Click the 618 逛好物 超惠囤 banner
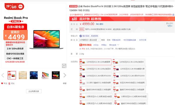The height and width of the screenshot is (105, 175). pos(122,19)
